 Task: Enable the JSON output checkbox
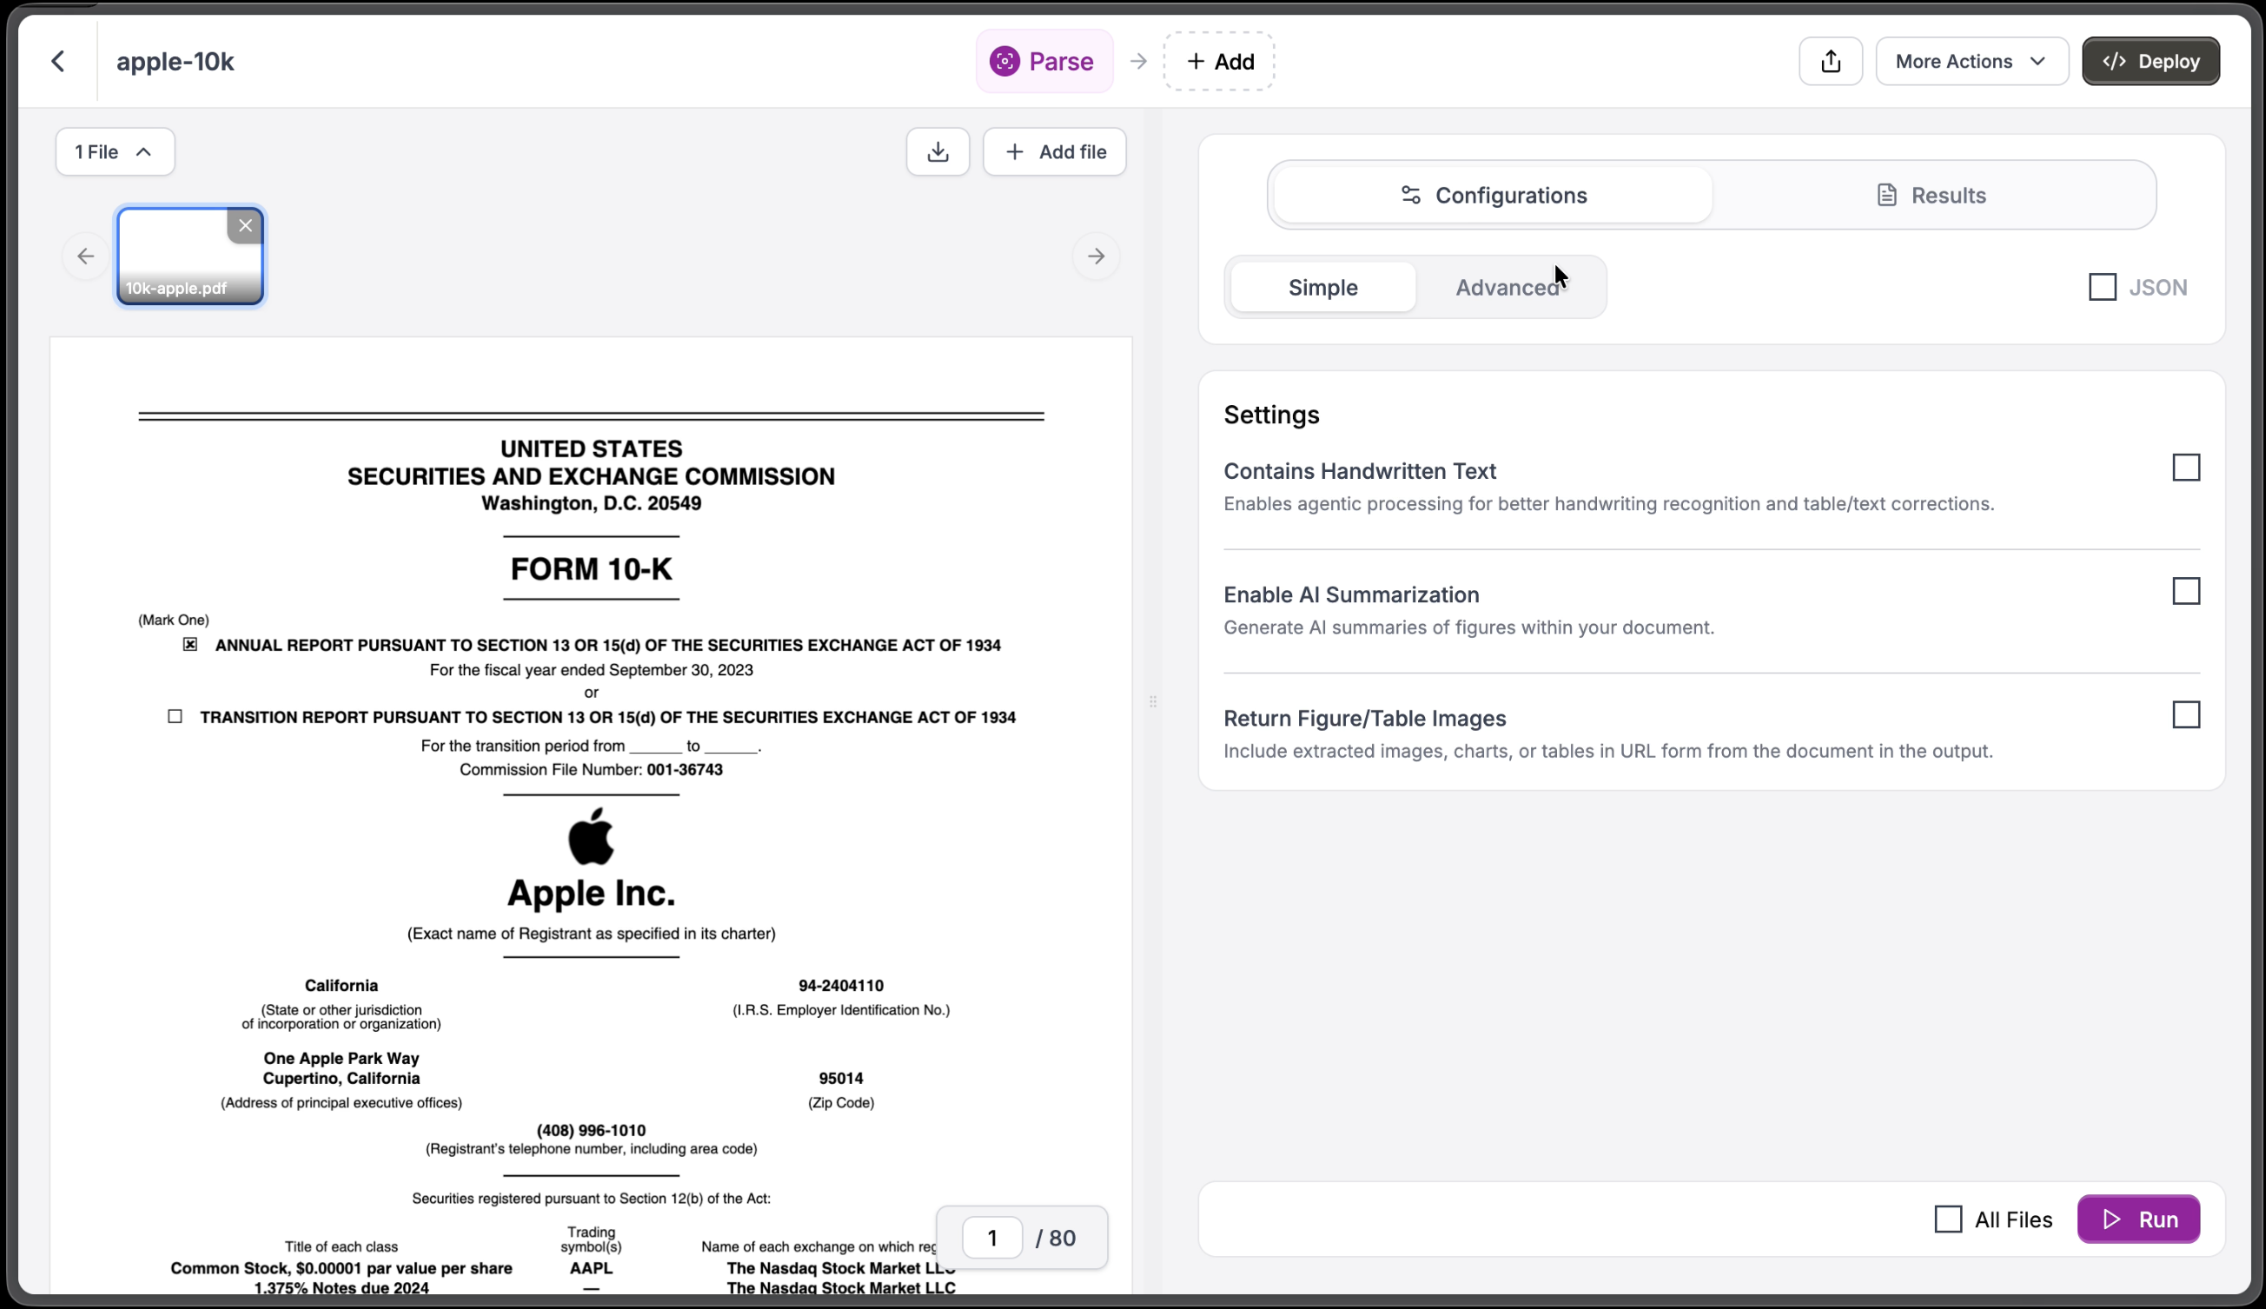[2102, 286]
